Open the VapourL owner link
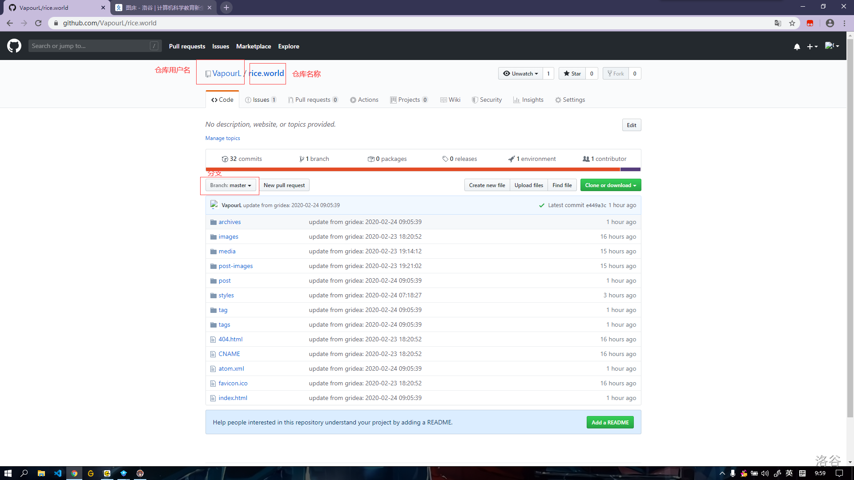This screenshot has height=480, width=854. (226, 73)
